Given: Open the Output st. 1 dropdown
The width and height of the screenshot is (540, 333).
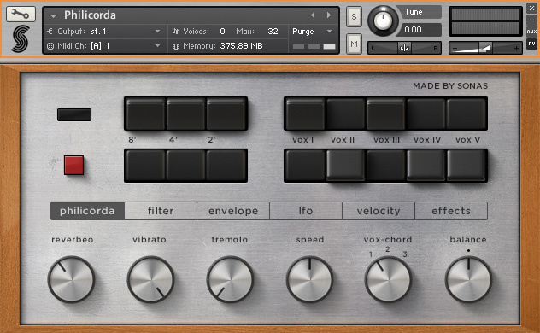Looking at the screenshot, I should (x=103, y=32).
